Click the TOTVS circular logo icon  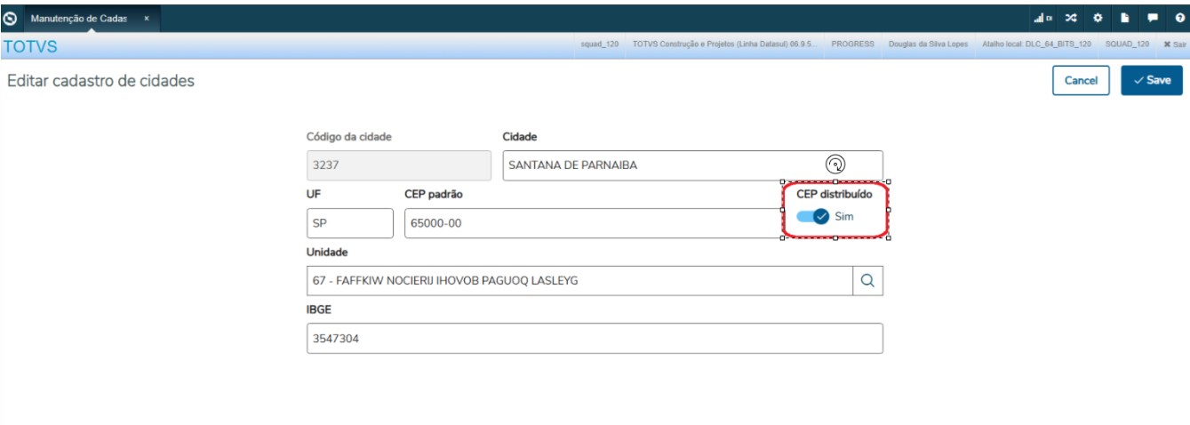[x=11, y=17]
